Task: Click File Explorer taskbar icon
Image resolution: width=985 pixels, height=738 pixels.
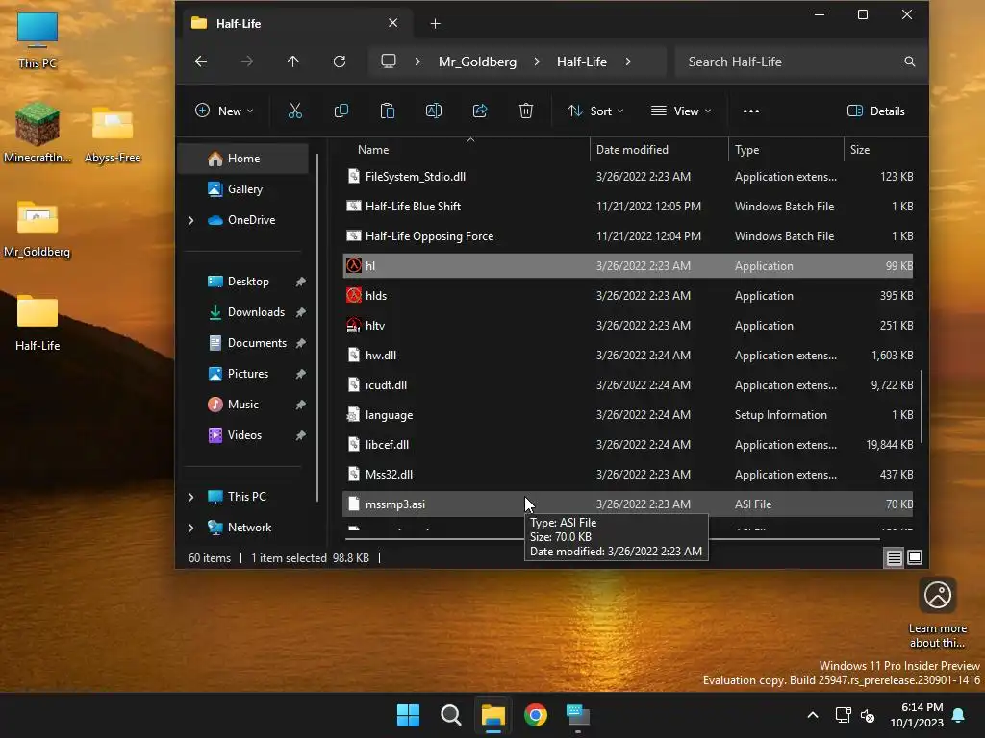Action: pos(493,715)
